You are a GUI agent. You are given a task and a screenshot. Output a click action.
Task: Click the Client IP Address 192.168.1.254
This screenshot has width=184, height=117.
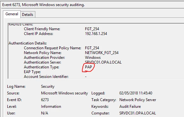(96, 34)
